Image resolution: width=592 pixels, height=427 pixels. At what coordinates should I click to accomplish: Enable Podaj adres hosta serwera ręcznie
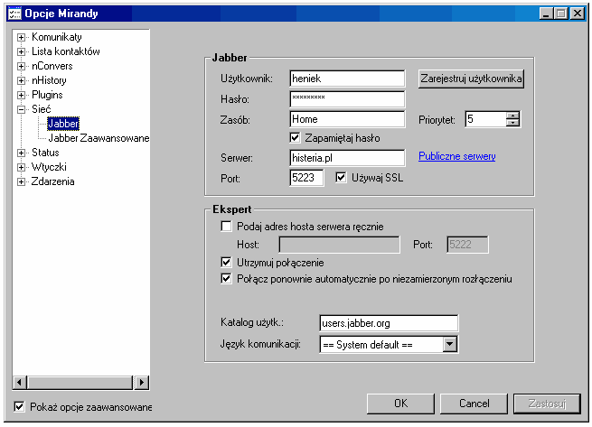[x=226, y=226]
